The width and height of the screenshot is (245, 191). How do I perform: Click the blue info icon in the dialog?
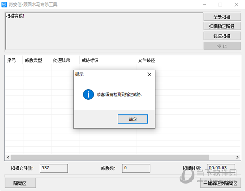point(88,94)
